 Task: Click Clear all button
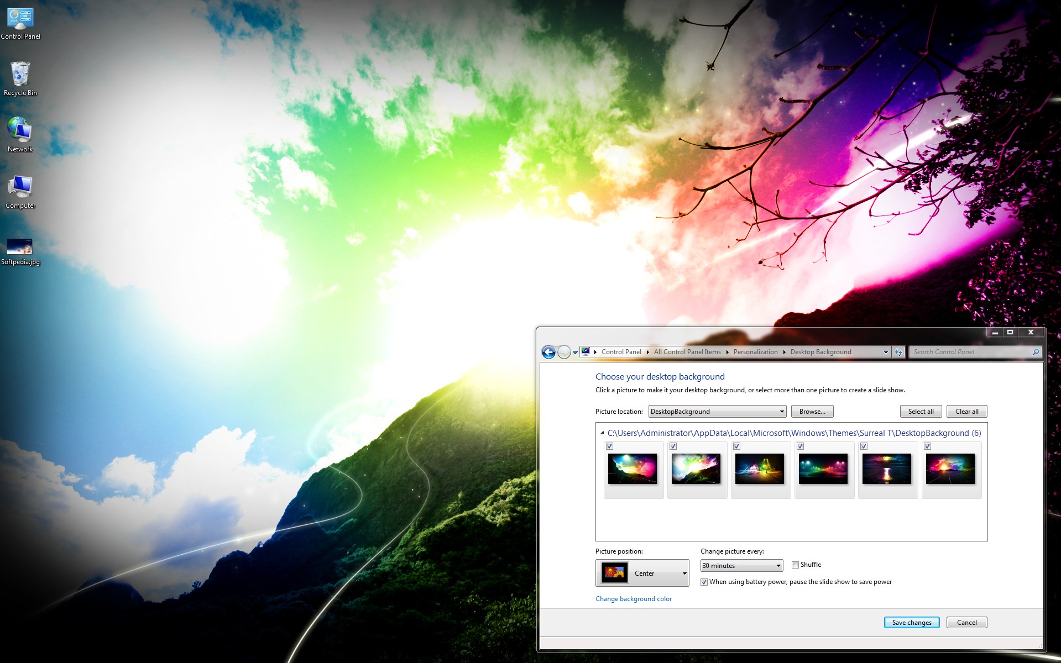[966, 412]
